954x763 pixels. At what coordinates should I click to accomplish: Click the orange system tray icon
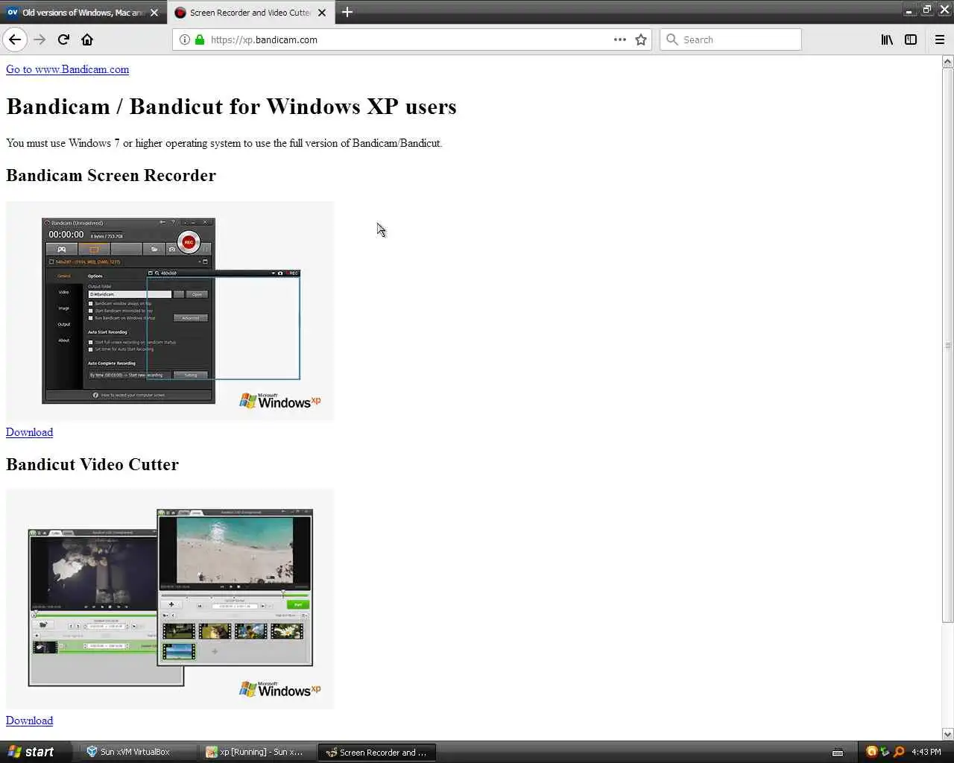point(871,752)
